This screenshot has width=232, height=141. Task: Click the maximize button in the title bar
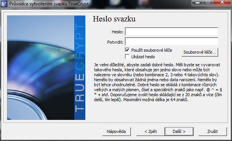(208, 3)
